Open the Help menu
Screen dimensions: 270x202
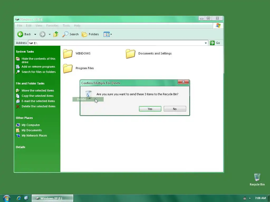(x=77, y=26)
